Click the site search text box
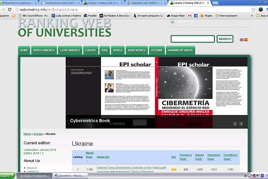Viewport: 268px width, 179px height. pos(193,39)
